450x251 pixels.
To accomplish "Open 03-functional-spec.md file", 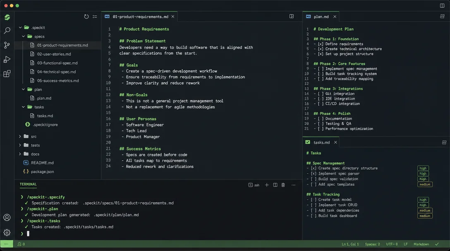I will (x=57, y=63).
